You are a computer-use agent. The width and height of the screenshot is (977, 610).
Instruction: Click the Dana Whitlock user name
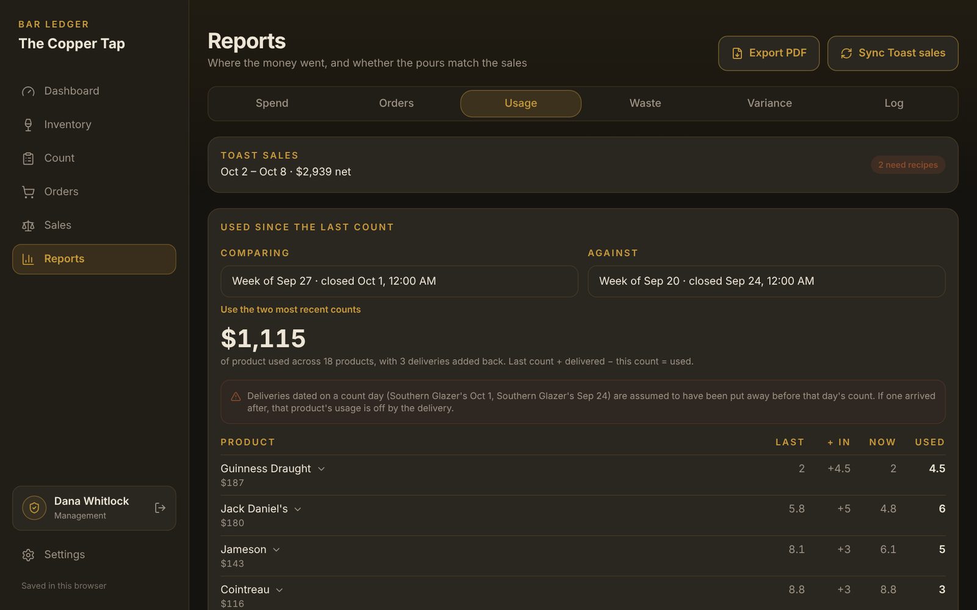click(x=92, y=501)
